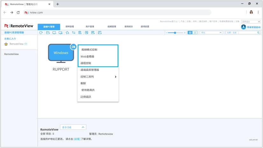Click the second monitor icon with arrow
The image size is (263, 148).
(60, 33)
